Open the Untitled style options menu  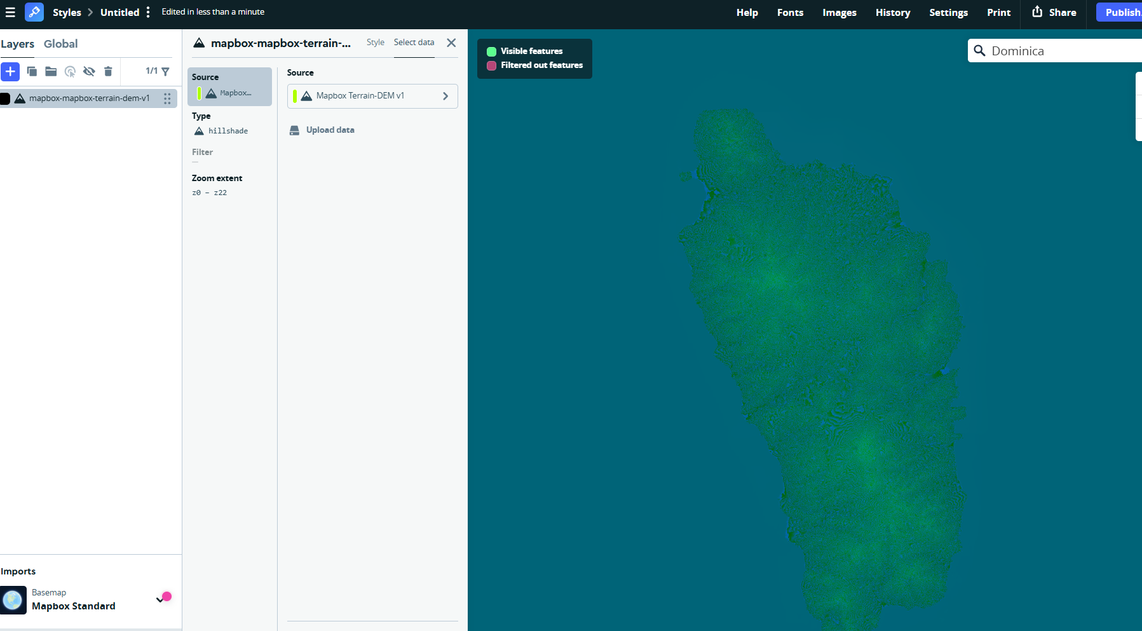pyautogui.click(x=148, y=12)
